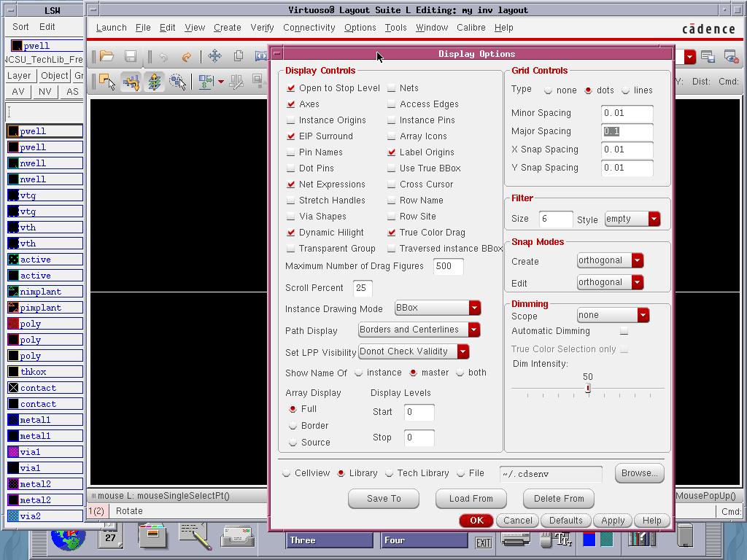Image resolution: width=747 pixels, height=560 pixels.
Task: Toggle the path routing snap icon
Action: 131,82
